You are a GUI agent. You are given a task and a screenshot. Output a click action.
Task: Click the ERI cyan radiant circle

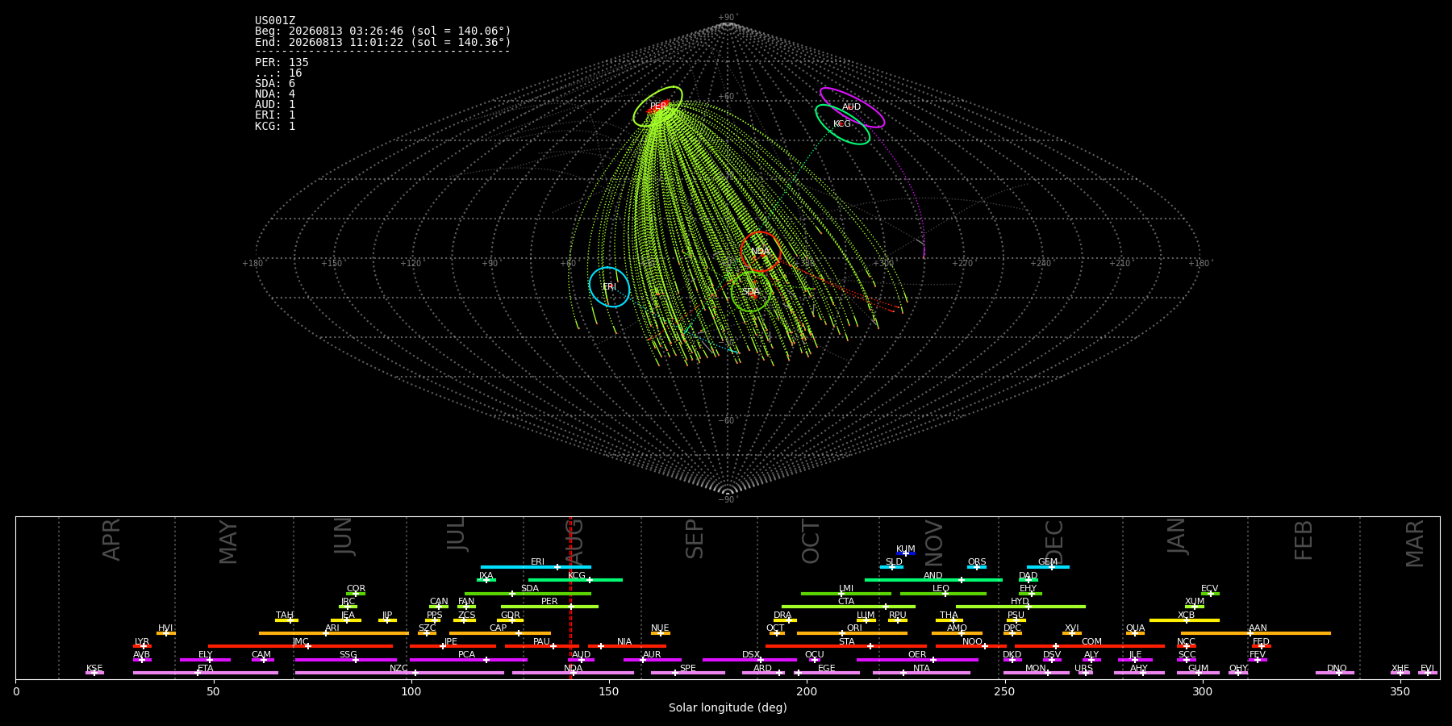[x=609, y=287]
